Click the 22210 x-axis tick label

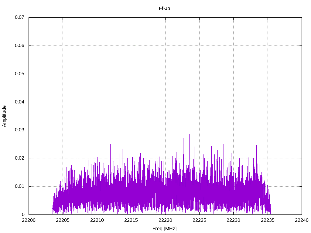pyautogui.click(x=97, y=220)
